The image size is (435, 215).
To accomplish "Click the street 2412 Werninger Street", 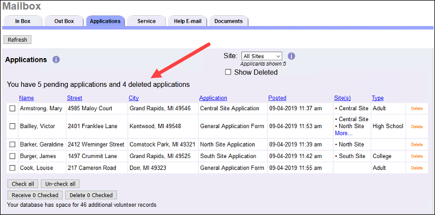I will tap(96, 144).
